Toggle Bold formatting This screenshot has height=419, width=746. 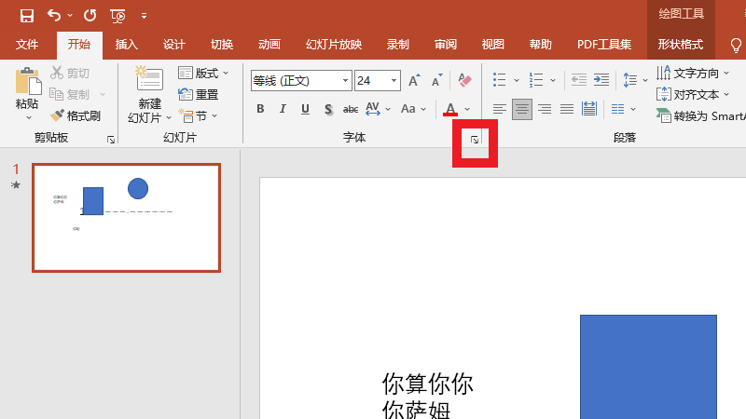pyautogui.click(x=260, y=109)
